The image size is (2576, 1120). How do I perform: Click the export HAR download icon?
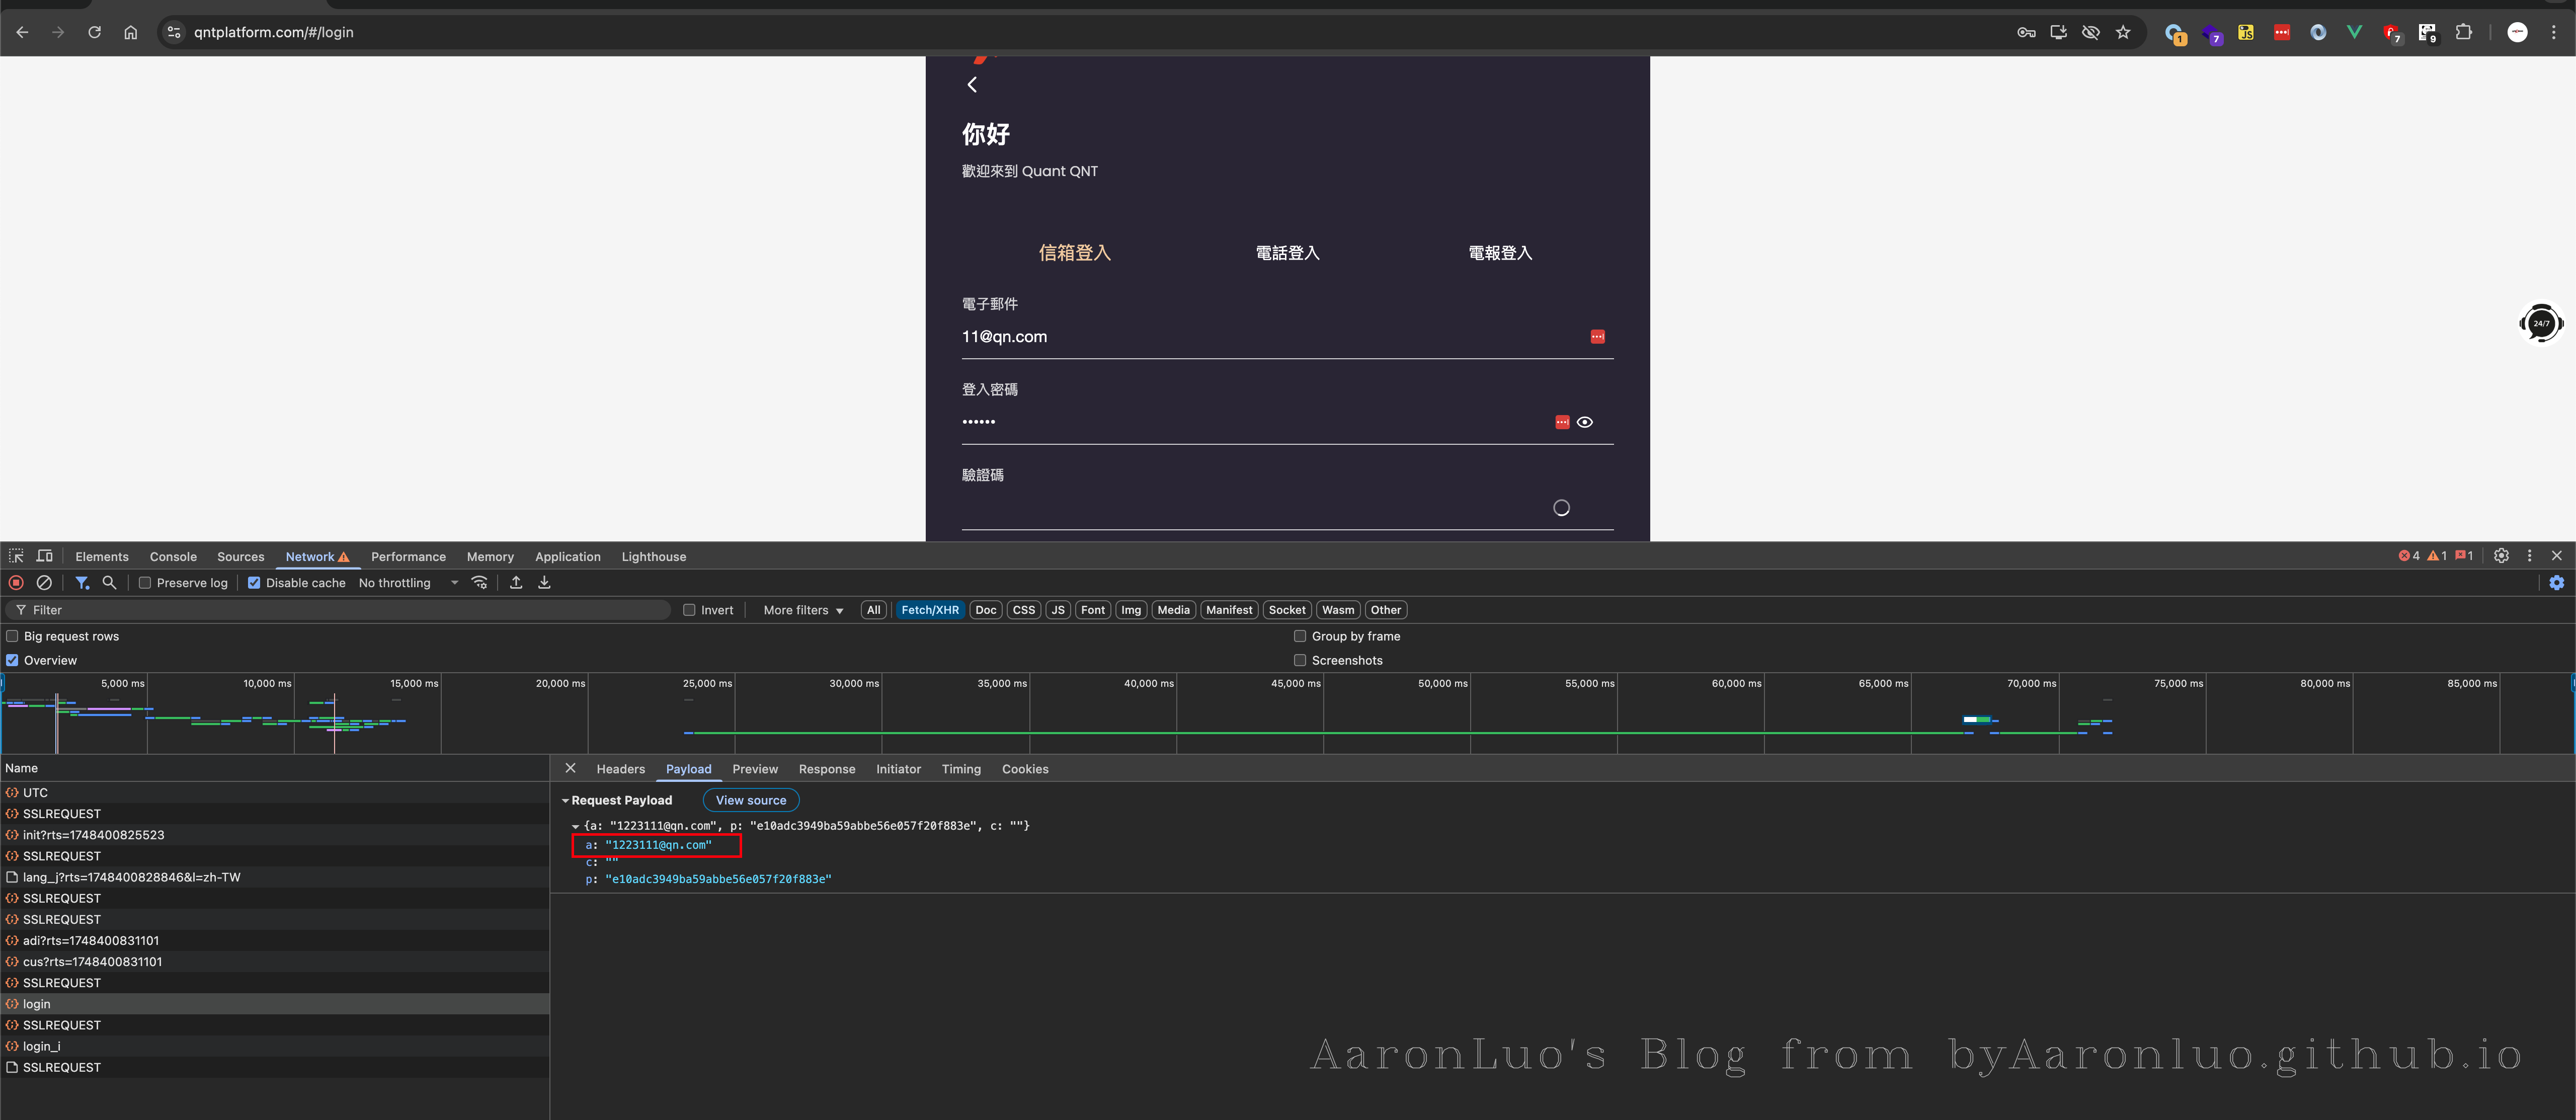[x=544, y=582]
